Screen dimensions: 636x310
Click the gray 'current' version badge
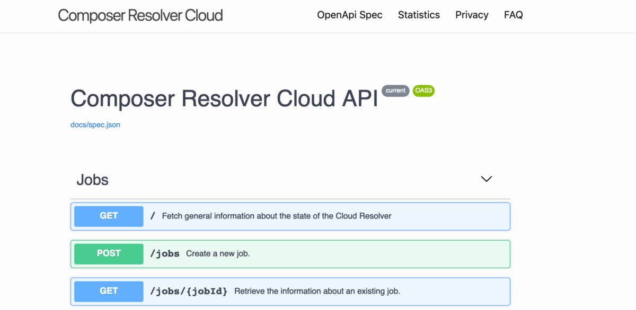[x=395, y=90]
